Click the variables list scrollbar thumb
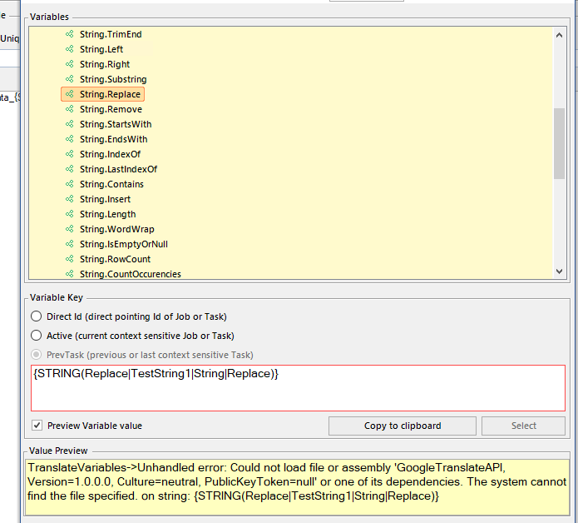This screenshot has width=578, height=523. (559, 142)
